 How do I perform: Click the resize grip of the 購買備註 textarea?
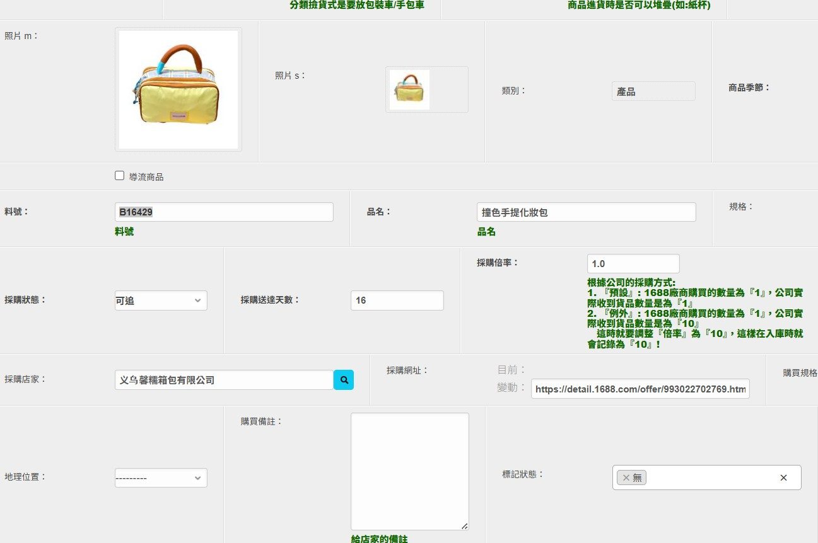(464, 525)
